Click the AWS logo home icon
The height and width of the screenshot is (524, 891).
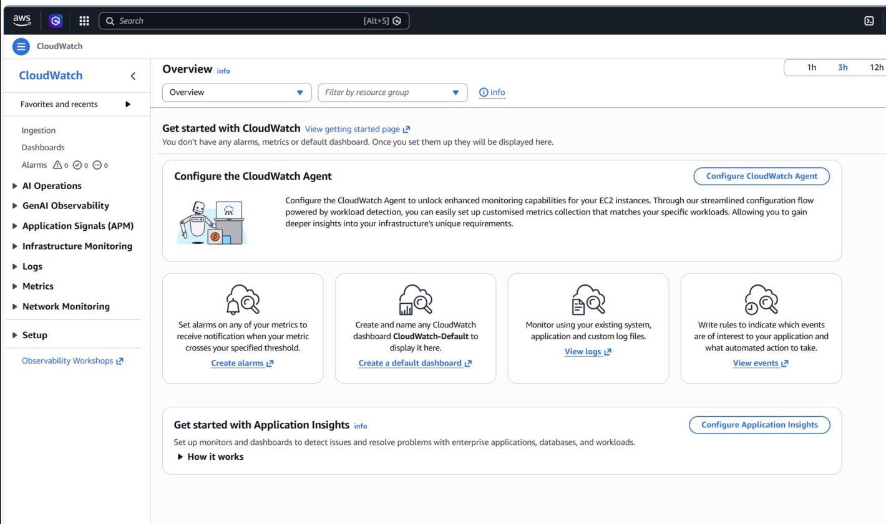click(x=21, y=21)
